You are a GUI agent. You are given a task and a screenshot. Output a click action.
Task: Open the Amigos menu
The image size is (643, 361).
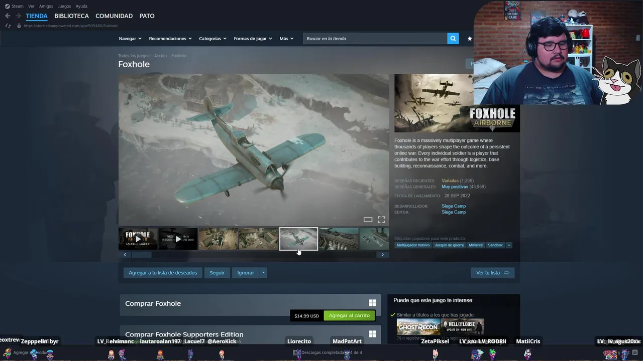pos(46,6)
